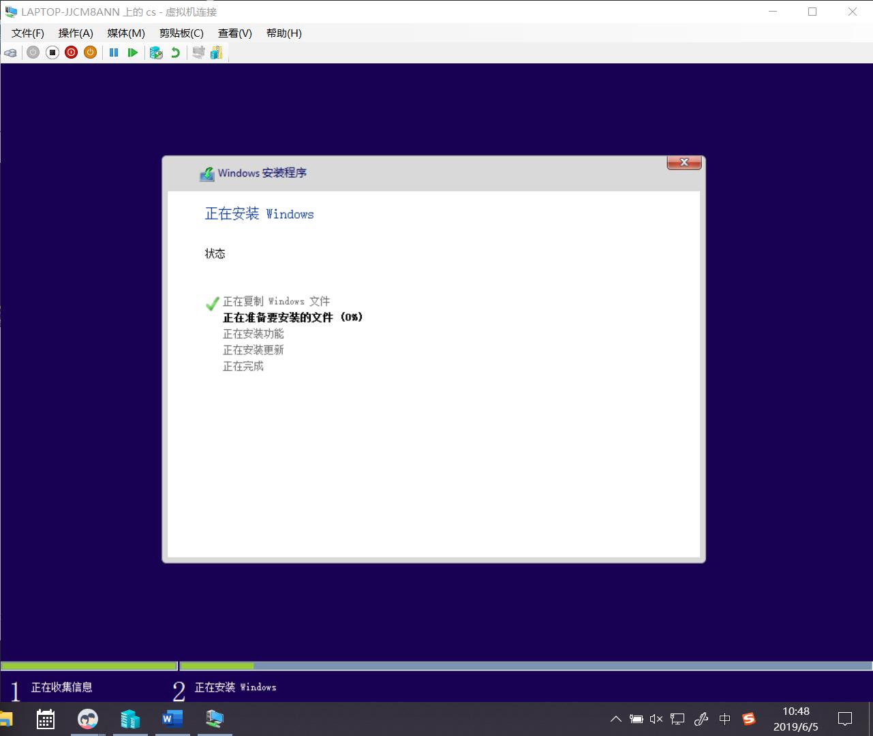Click the first setup progress bar segment
The width and height of the screenshot is (873, 736).
point(89,666)
